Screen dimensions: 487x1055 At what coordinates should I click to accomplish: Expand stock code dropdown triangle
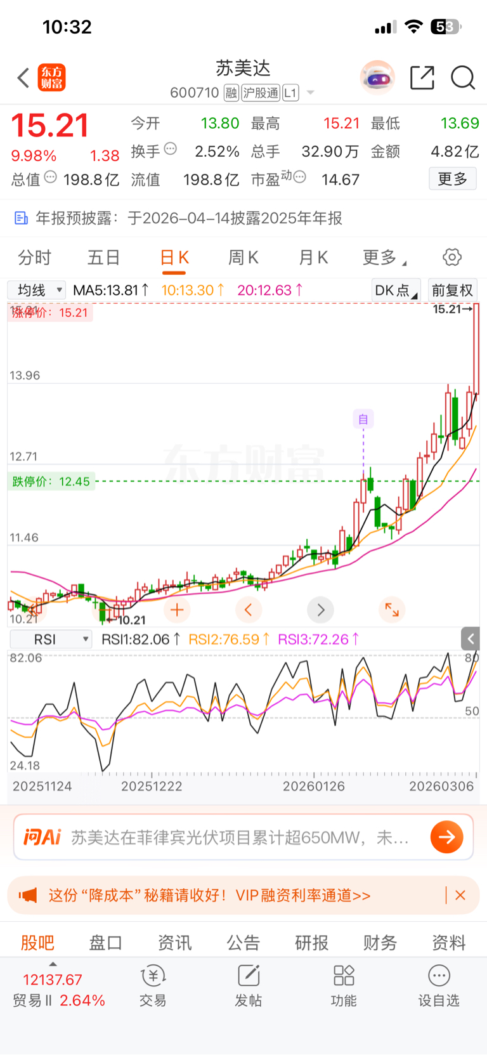coord(311,93)
